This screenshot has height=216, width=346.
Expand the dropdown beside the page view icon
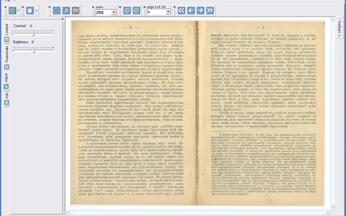(x=36, y=11)
